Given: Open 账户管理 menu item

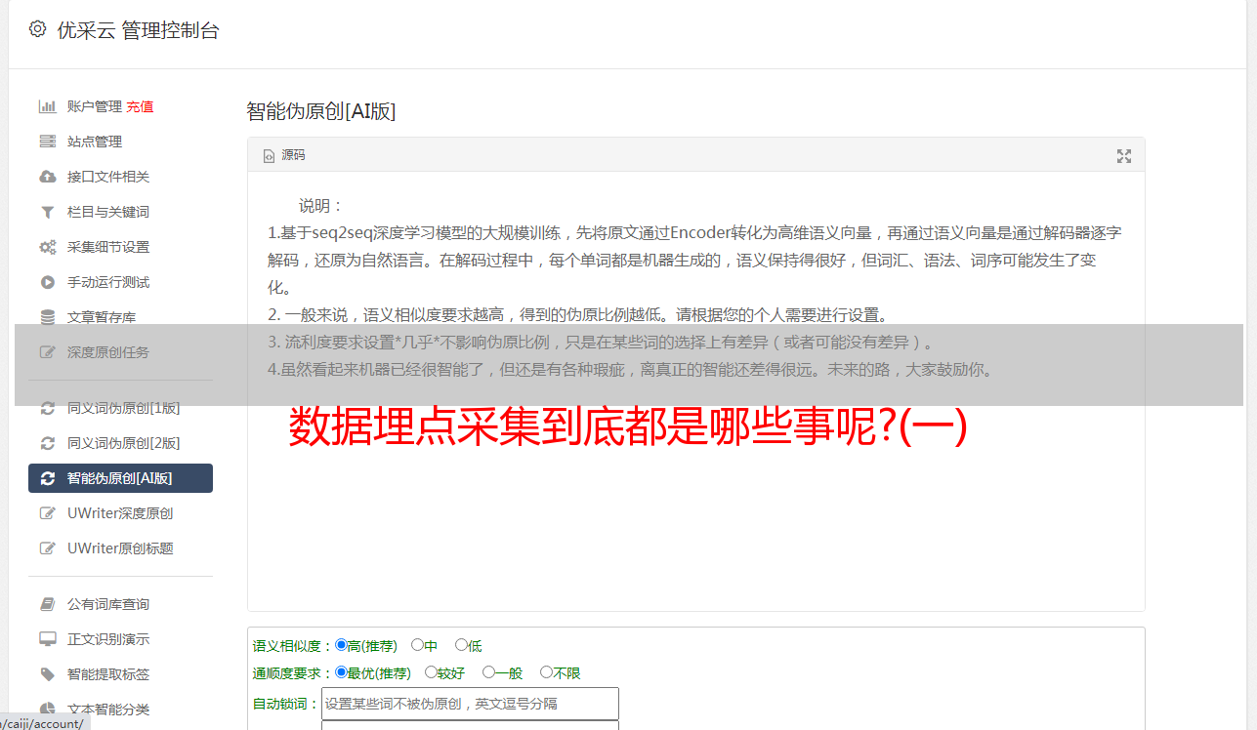Looking at the screenshot, I should pyautogui.click(x=94, y=106).
